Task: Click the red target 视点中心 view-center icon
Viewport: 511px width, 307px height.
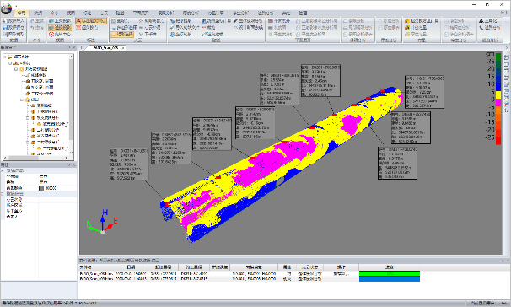Action: pos(51,35)
